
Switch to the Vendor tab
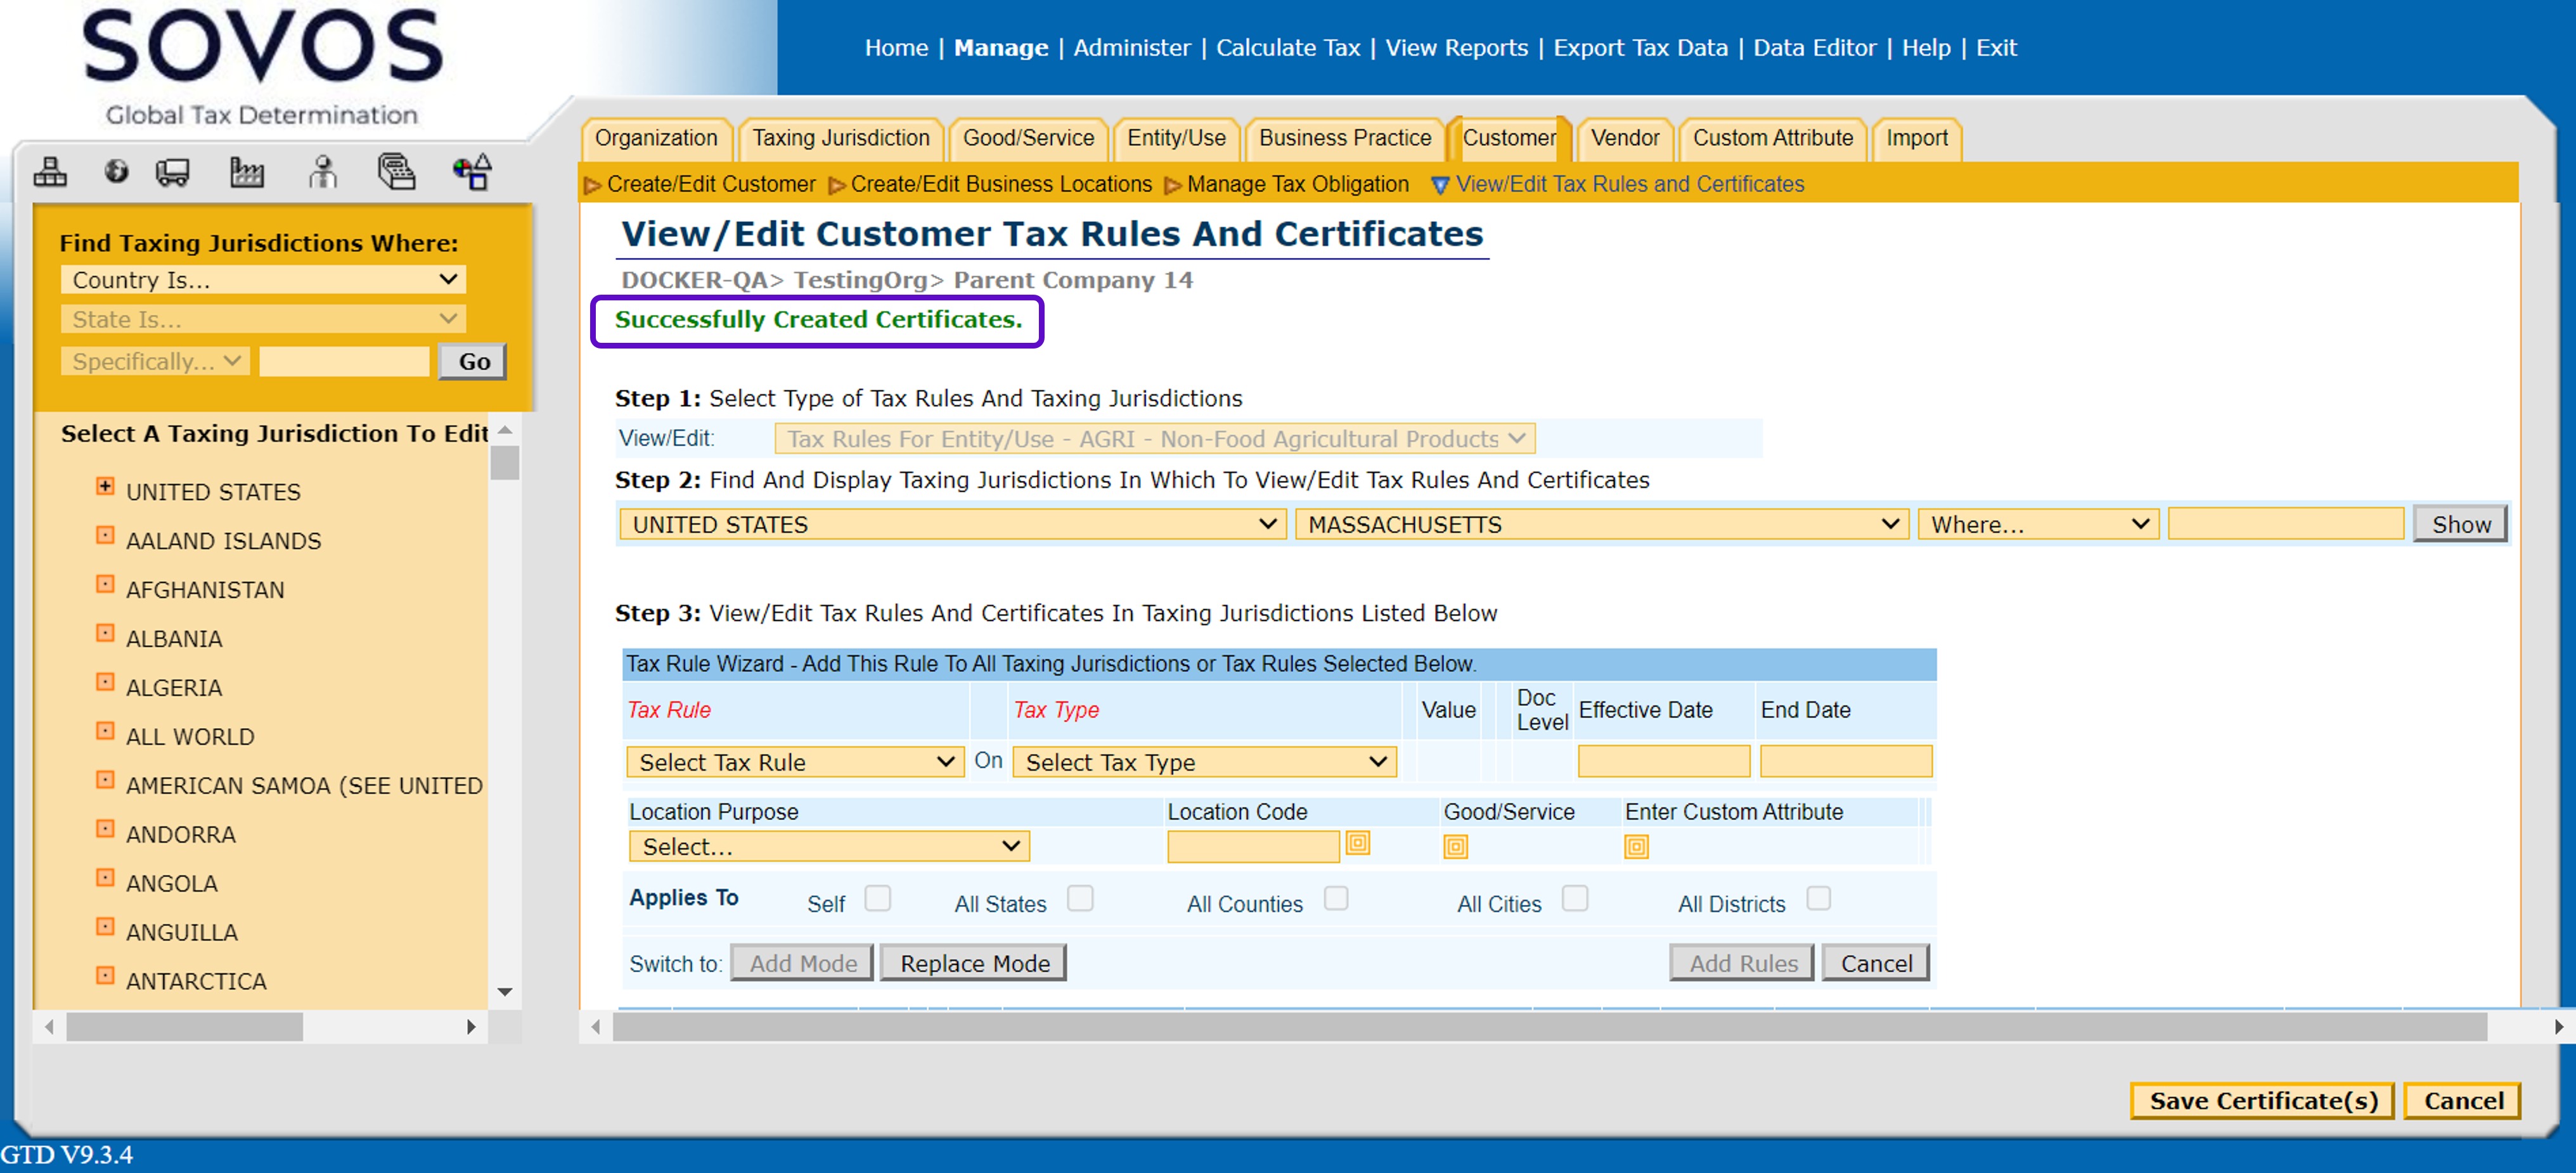tap(1624, 138)
